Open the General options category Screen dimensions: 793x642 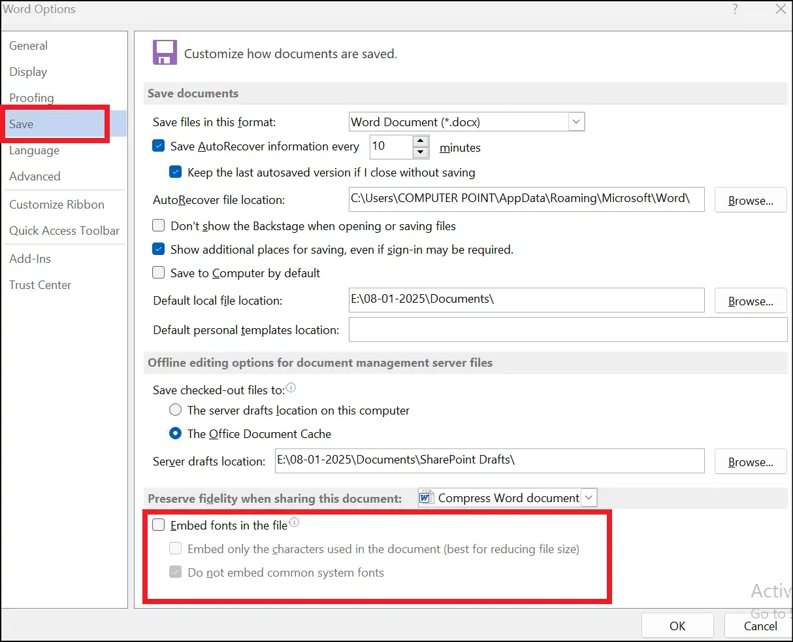click(29, 46)
